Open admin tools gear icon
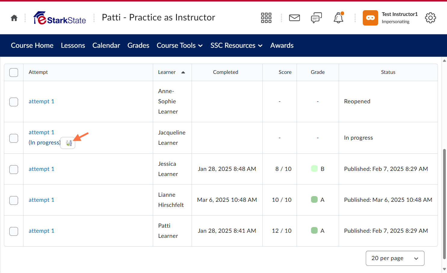The height and width of the screenshot is (273, 447). tap(430, 18)
